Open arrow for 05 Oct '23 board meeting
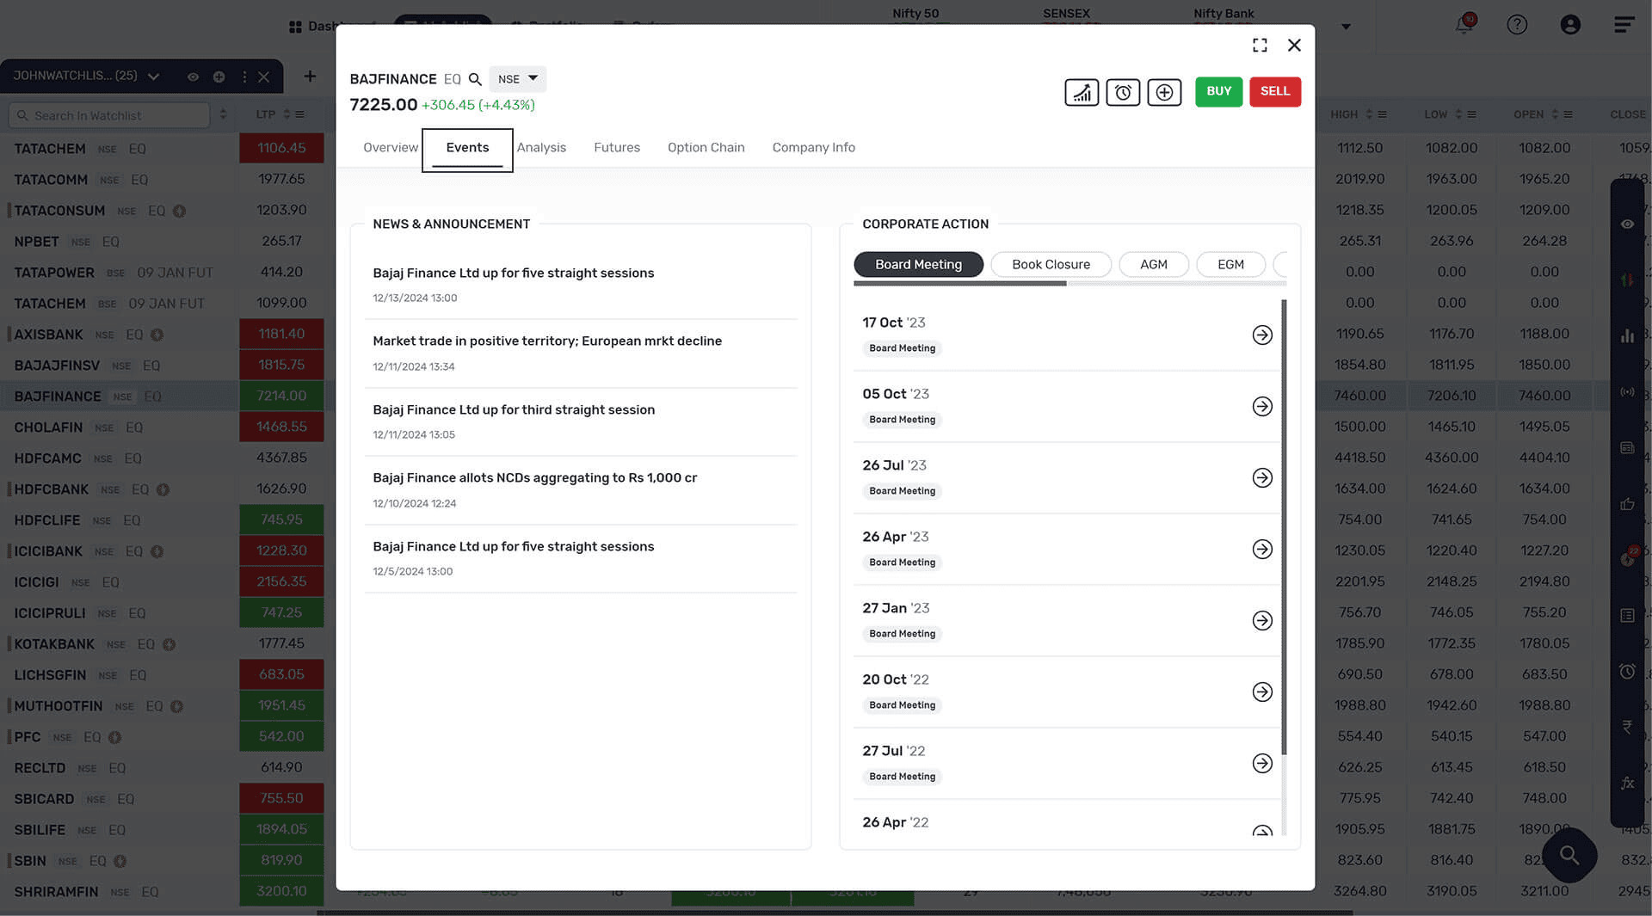The width and height of the screenshot is (1652, 916). (1262, 406)
